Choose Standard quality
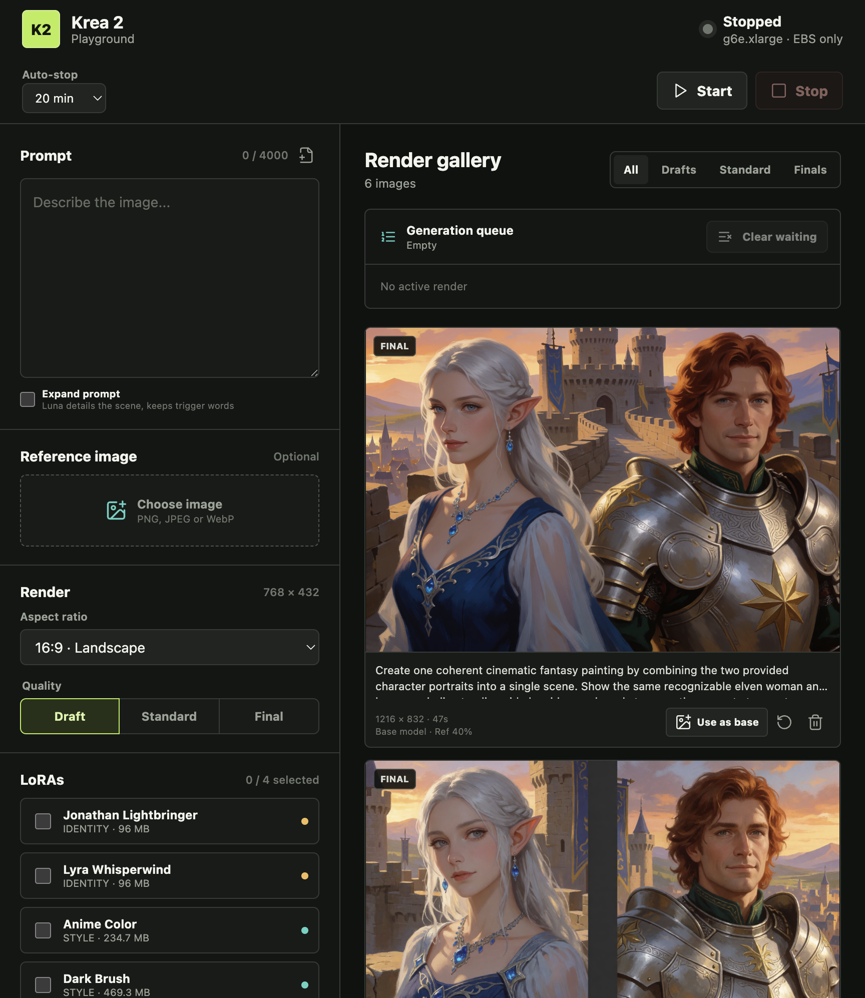Screen dimensions: 865x998 (x=169, y=716)
